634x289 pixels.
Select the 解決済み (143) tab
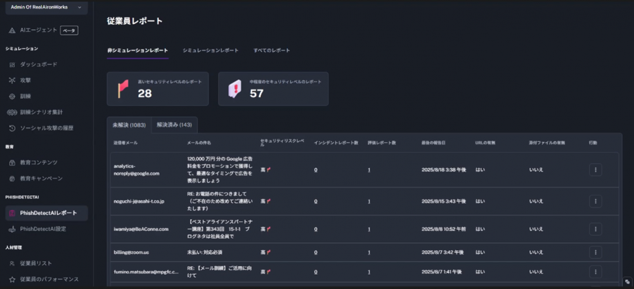pos(174,125)
